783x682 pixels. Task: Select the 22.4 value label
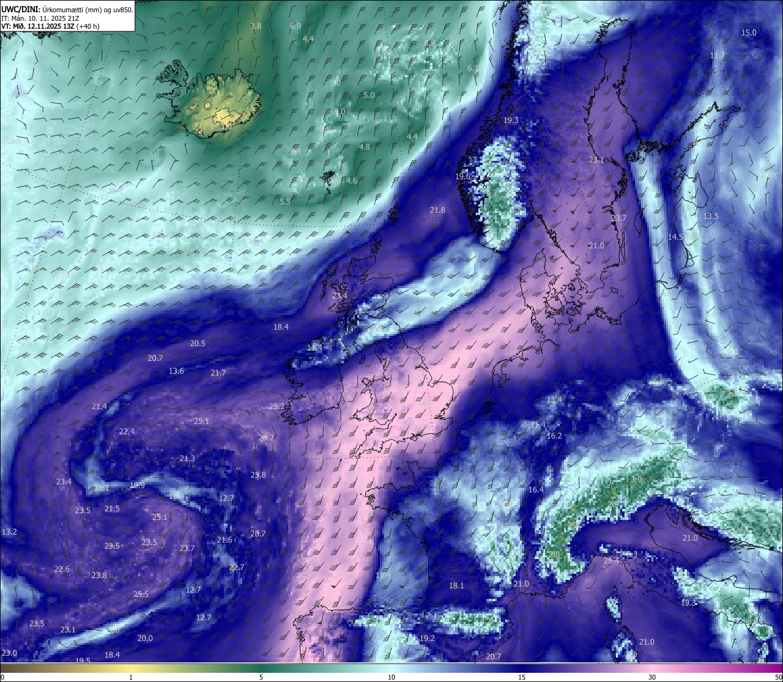pyautogui.click(x=127, y=432)
